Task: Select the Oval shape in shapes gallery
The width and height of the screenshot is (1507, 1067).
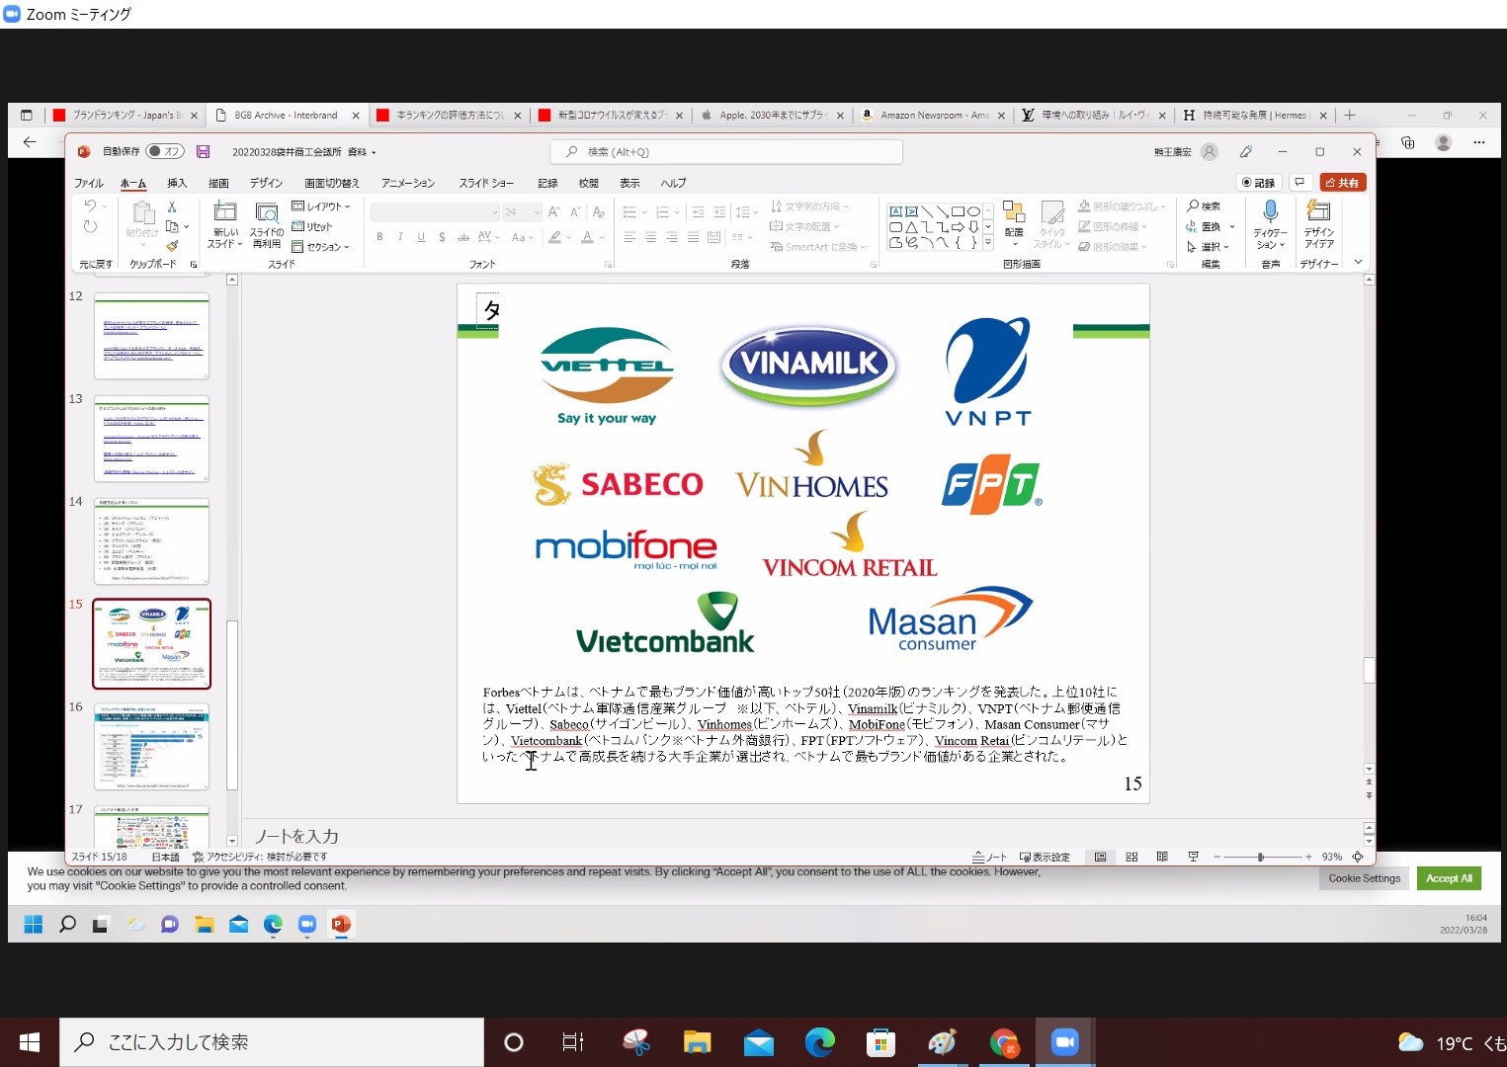Action: 973,211
